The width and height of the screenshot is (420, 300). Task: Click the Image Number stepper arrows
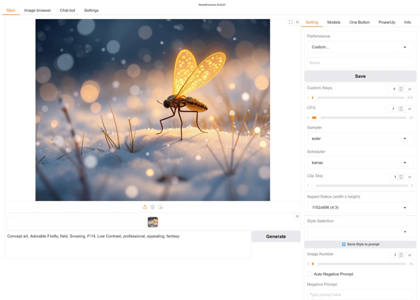pyautogui.click(x=401, y=255)
